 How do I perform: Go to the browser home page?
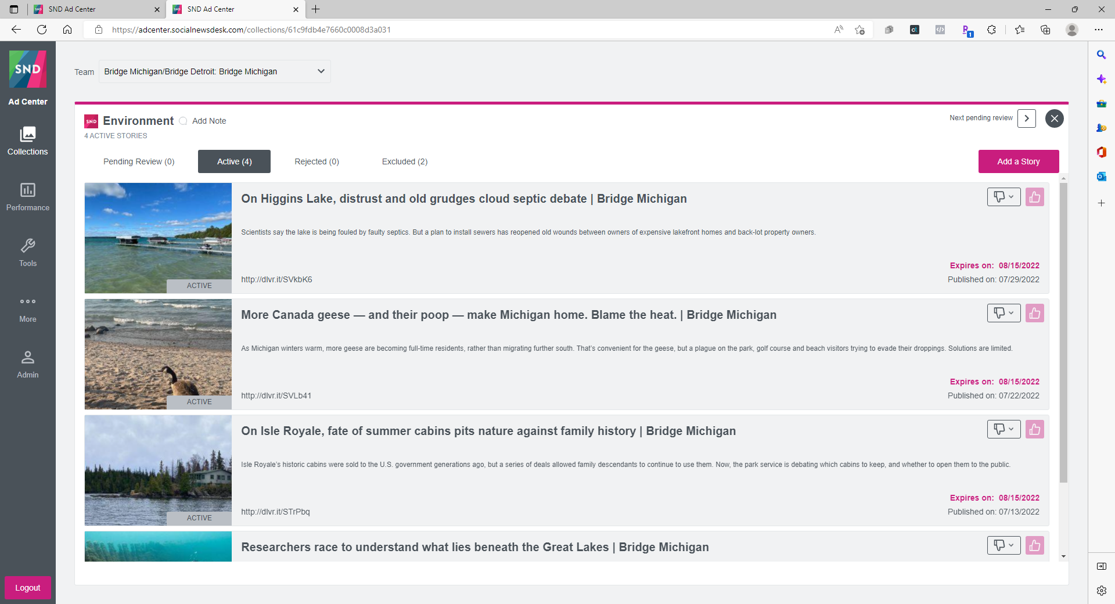(x=67, y=30)
